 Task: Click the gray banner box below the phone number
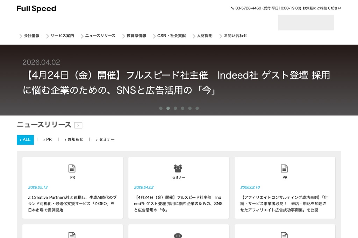[x=306, y=23]
